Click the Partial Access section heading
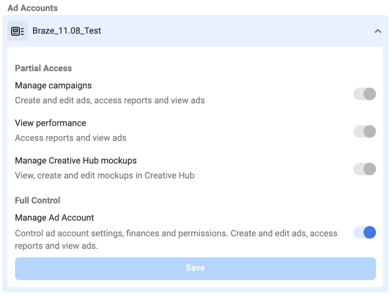The width and height of the screenshot is (391, 296). coord(43,68)
